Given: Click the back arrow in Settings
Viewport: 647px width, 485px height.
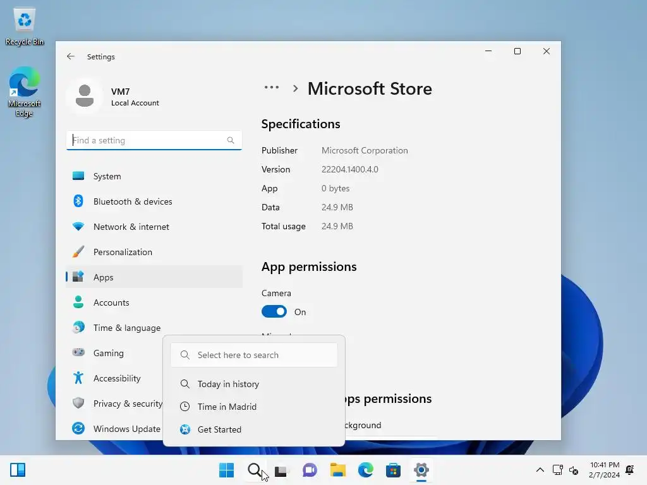Looking at the screenshot, I should [71, 56].
